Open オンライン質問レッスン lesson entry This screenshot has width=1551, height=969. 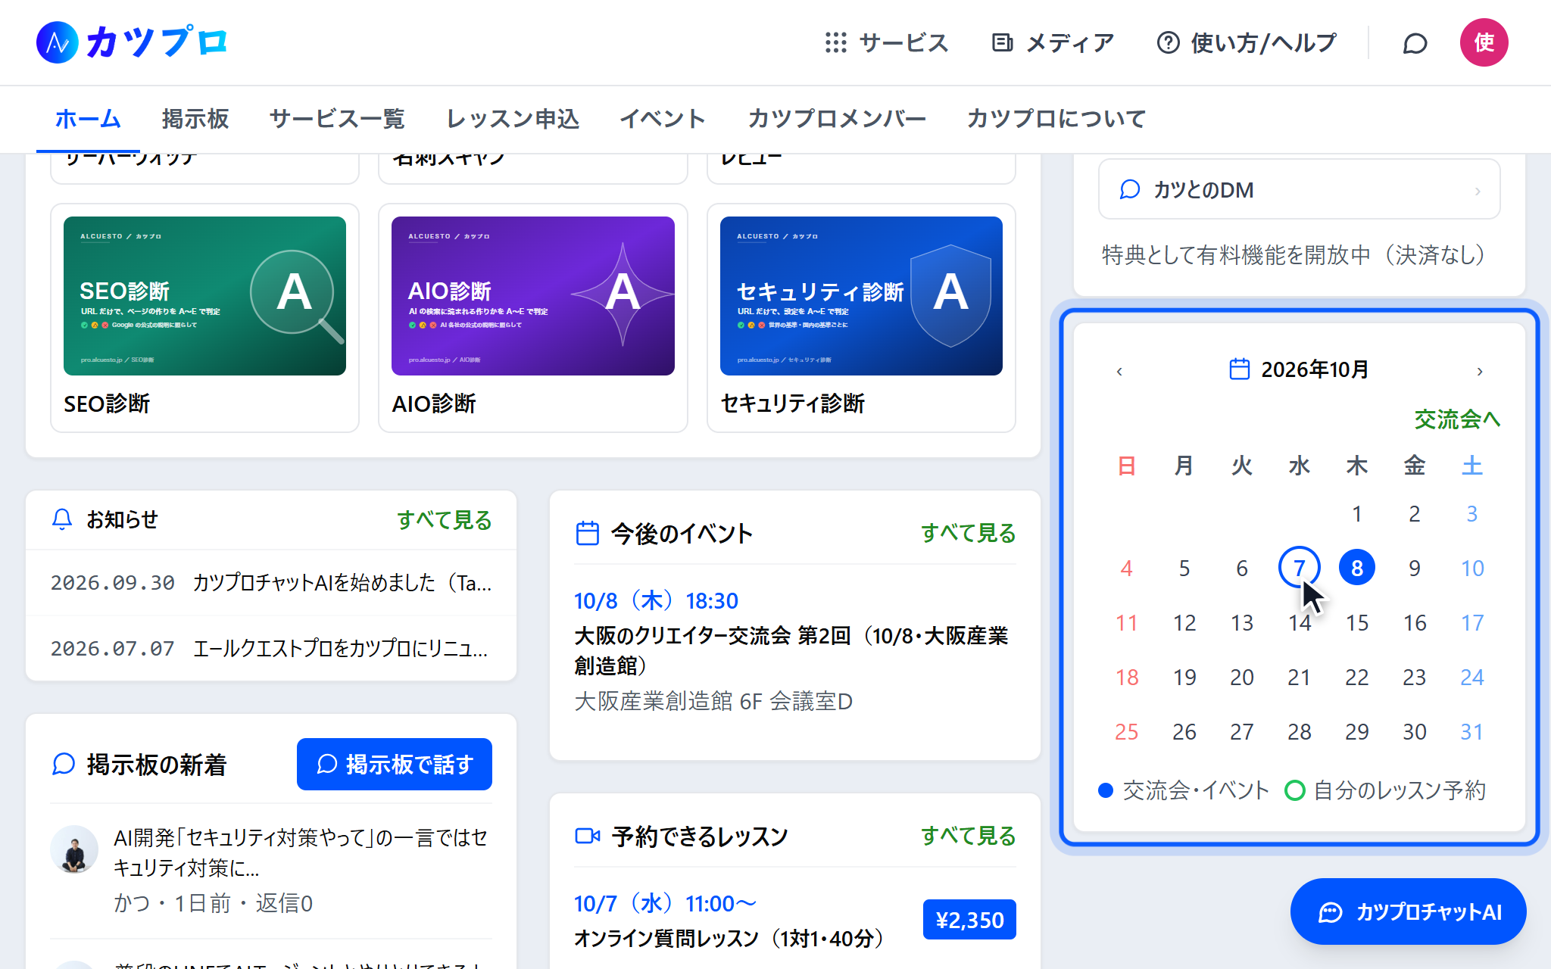(x=731, y=939)
